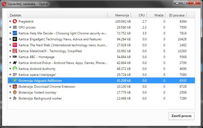
Task: Minimize the Upravitelj zadataka window
Action: pyautogui.click(x=177, y=3)
